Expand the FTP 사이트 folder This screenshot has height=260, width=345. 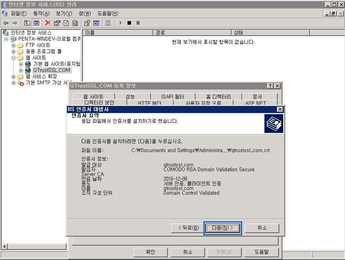[x=13, y=45]
